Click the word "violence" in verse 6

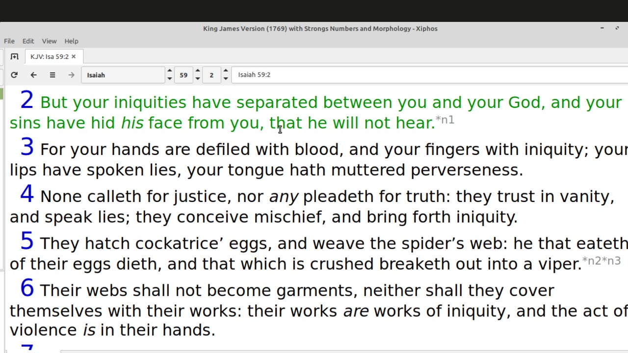point(43,330)
